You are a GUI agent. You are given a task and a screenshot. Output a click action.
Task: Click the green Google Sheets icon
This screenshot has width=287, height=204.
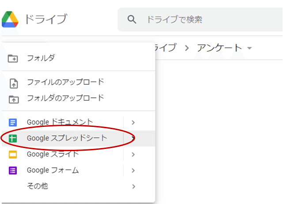[13, 138]
